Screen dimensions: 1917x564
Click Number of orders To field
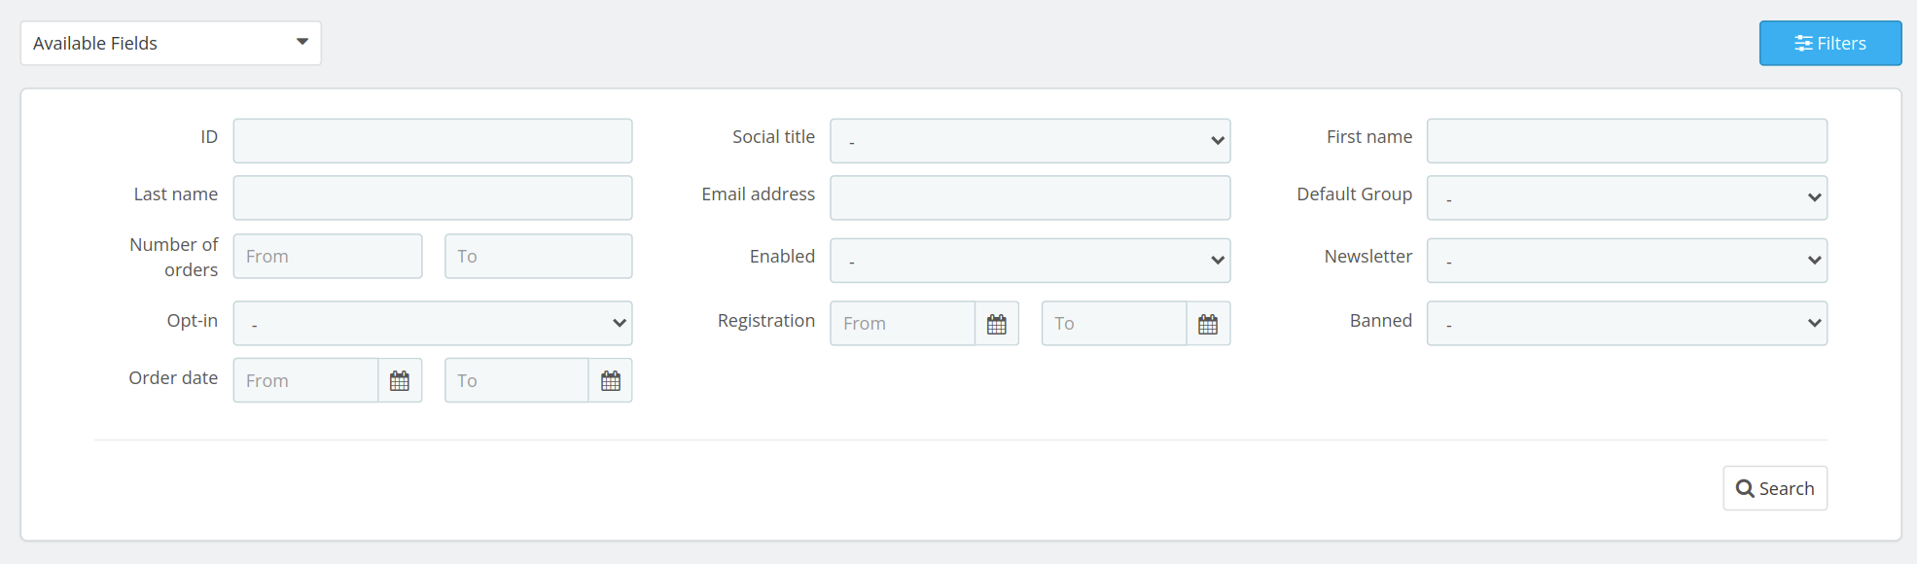pyautogui.click(x=538, y=257)
